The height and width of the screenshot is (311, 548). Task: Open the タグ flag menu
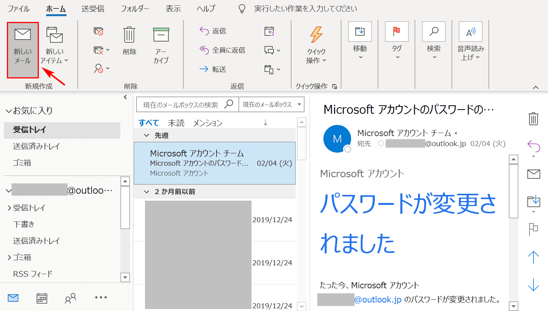pos(397,41)
